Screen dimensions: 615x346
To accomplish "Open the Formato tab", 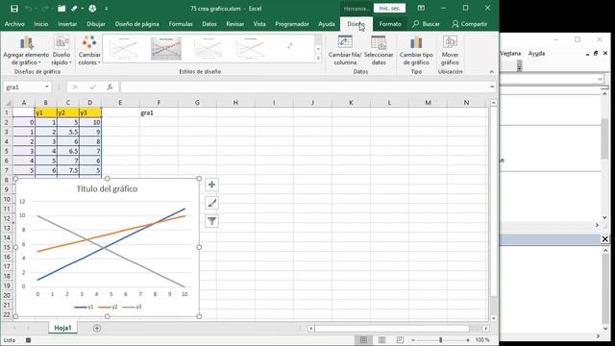I will click(x=390, y=24).
